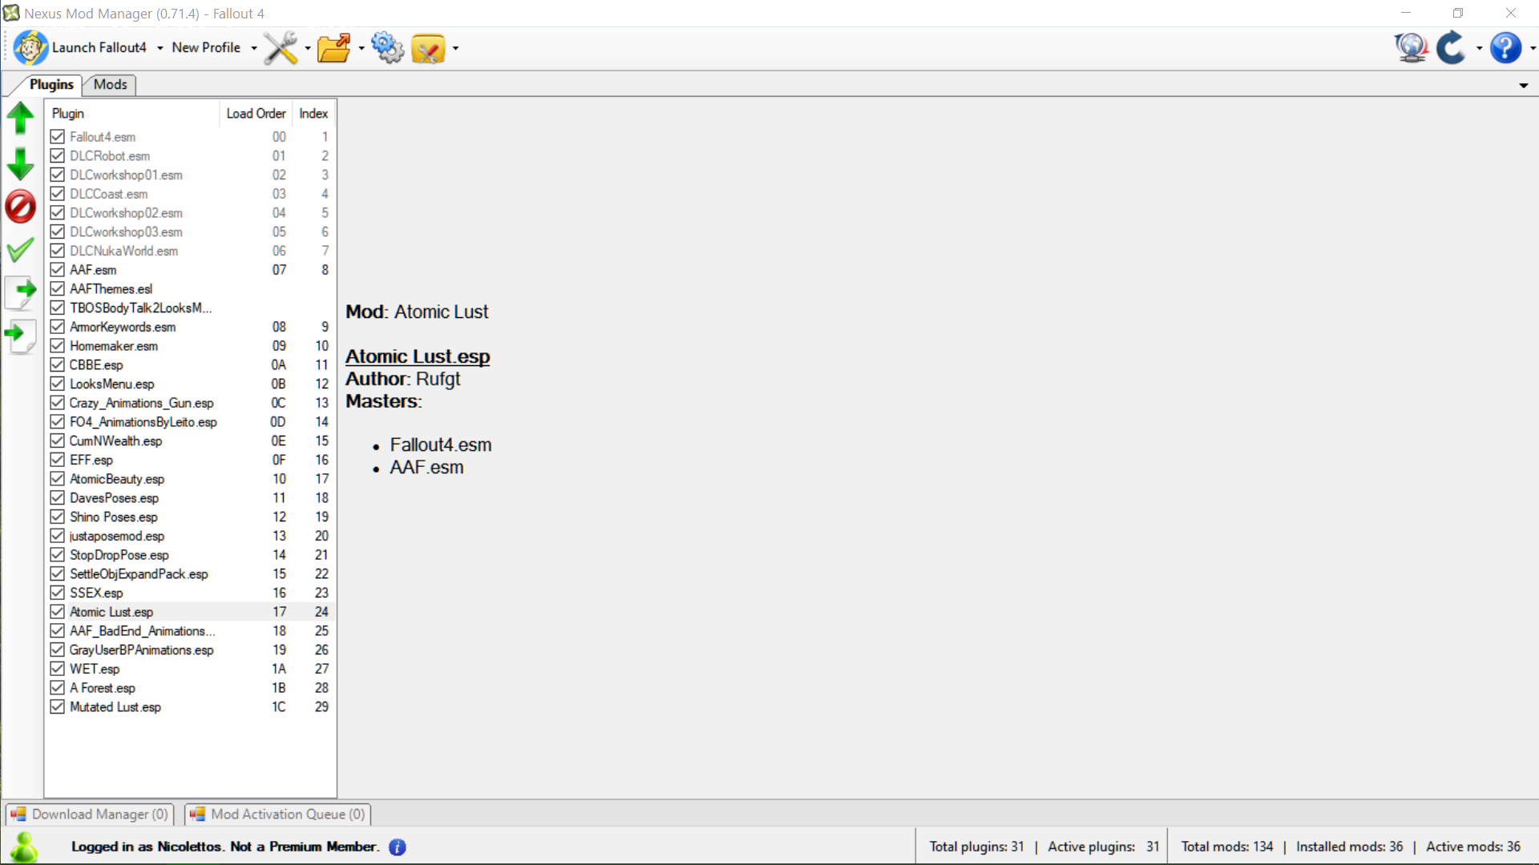Select the StopDropPose.esp plugin row

pyautogui.click(x=191, y=555)
